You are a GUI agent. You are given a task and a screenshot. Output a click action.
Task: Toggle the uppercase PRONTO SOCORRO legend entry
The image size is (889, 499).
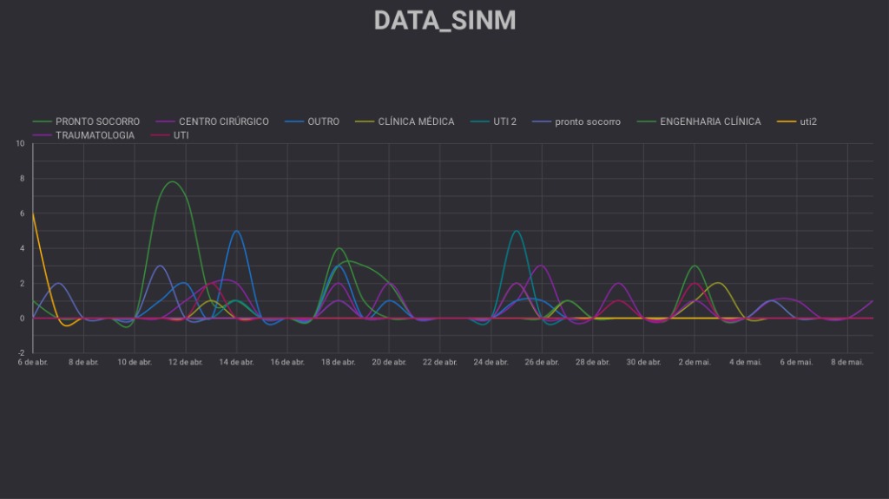[97, 121]
